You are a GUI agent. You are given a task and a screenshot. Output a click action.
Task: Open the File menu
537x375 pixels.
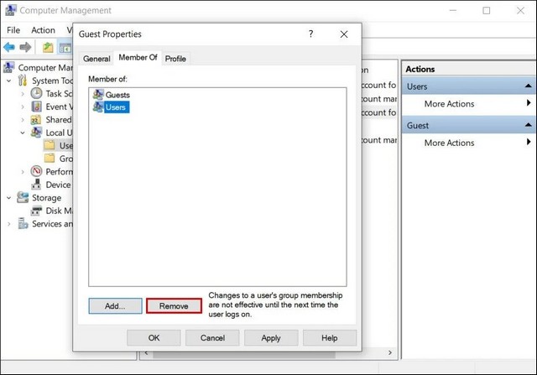point(13,30)
